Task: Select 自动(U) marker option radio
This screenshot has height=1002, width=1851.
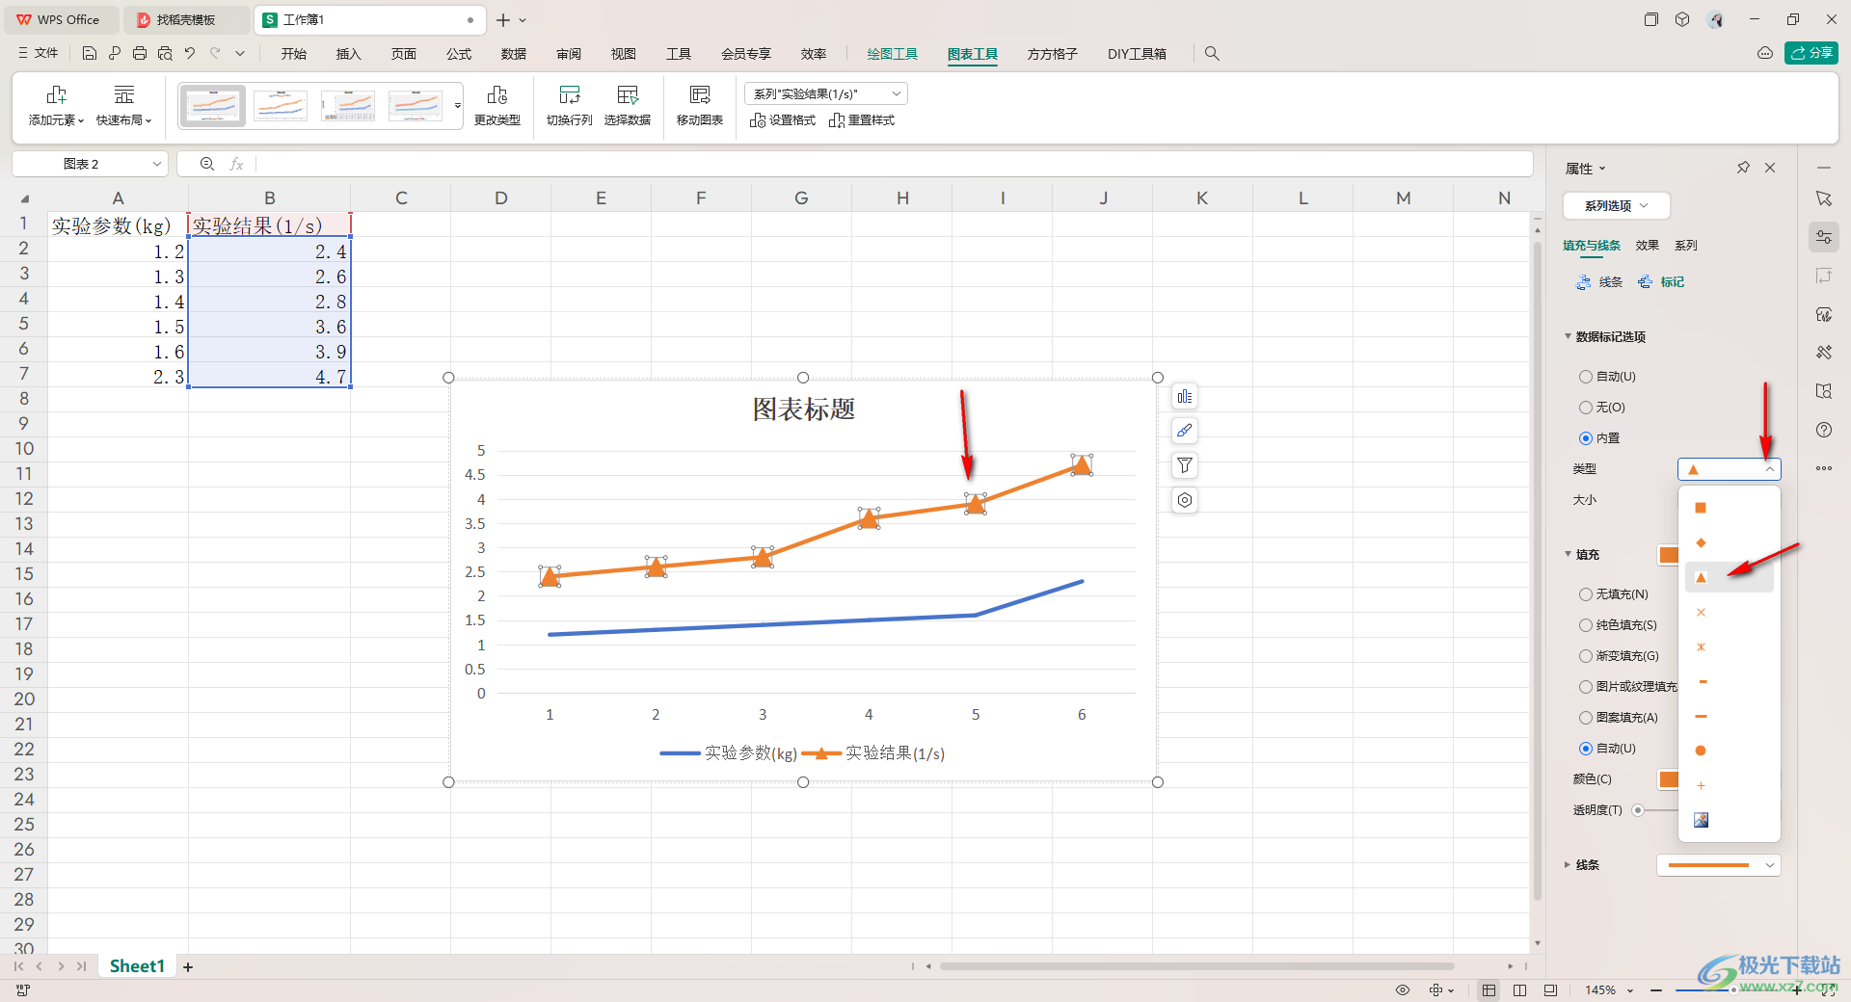Action: pos(1586,377)
